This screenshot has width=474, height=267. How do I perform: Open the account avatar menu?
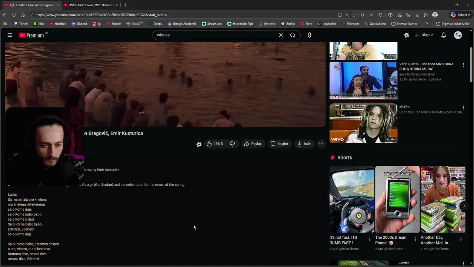pos(458,35)
